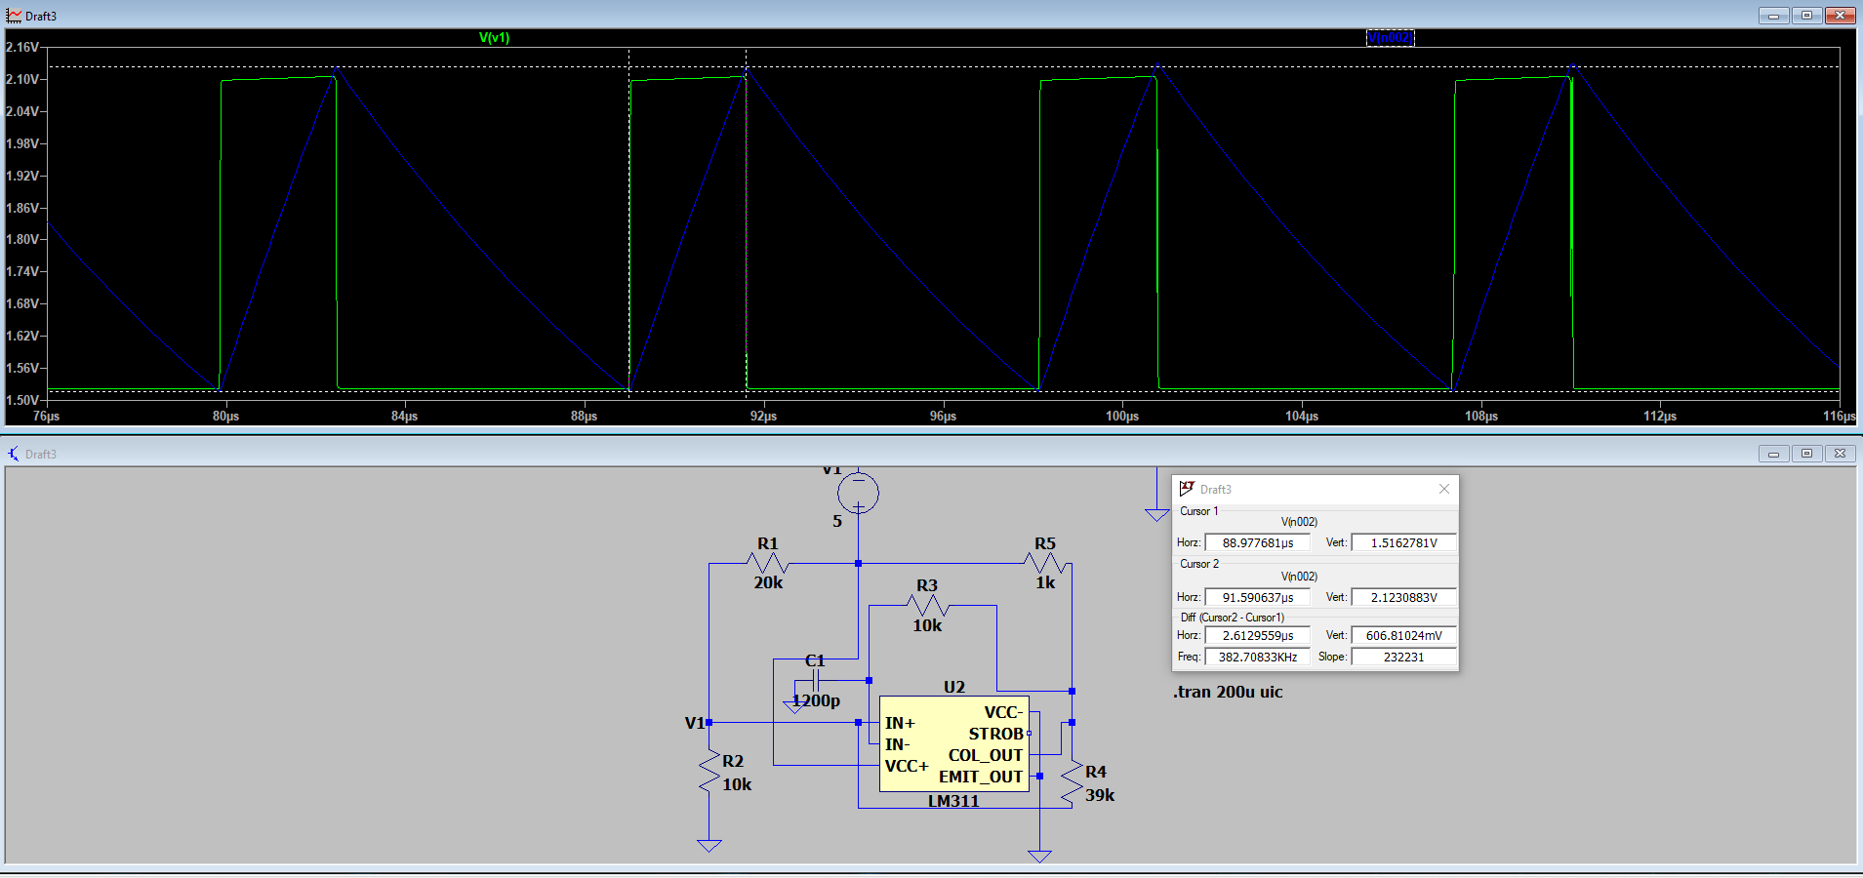1863x878 pixels.
Task: Click the .tran 200u uic directive
Action: tap(1228, 692)
